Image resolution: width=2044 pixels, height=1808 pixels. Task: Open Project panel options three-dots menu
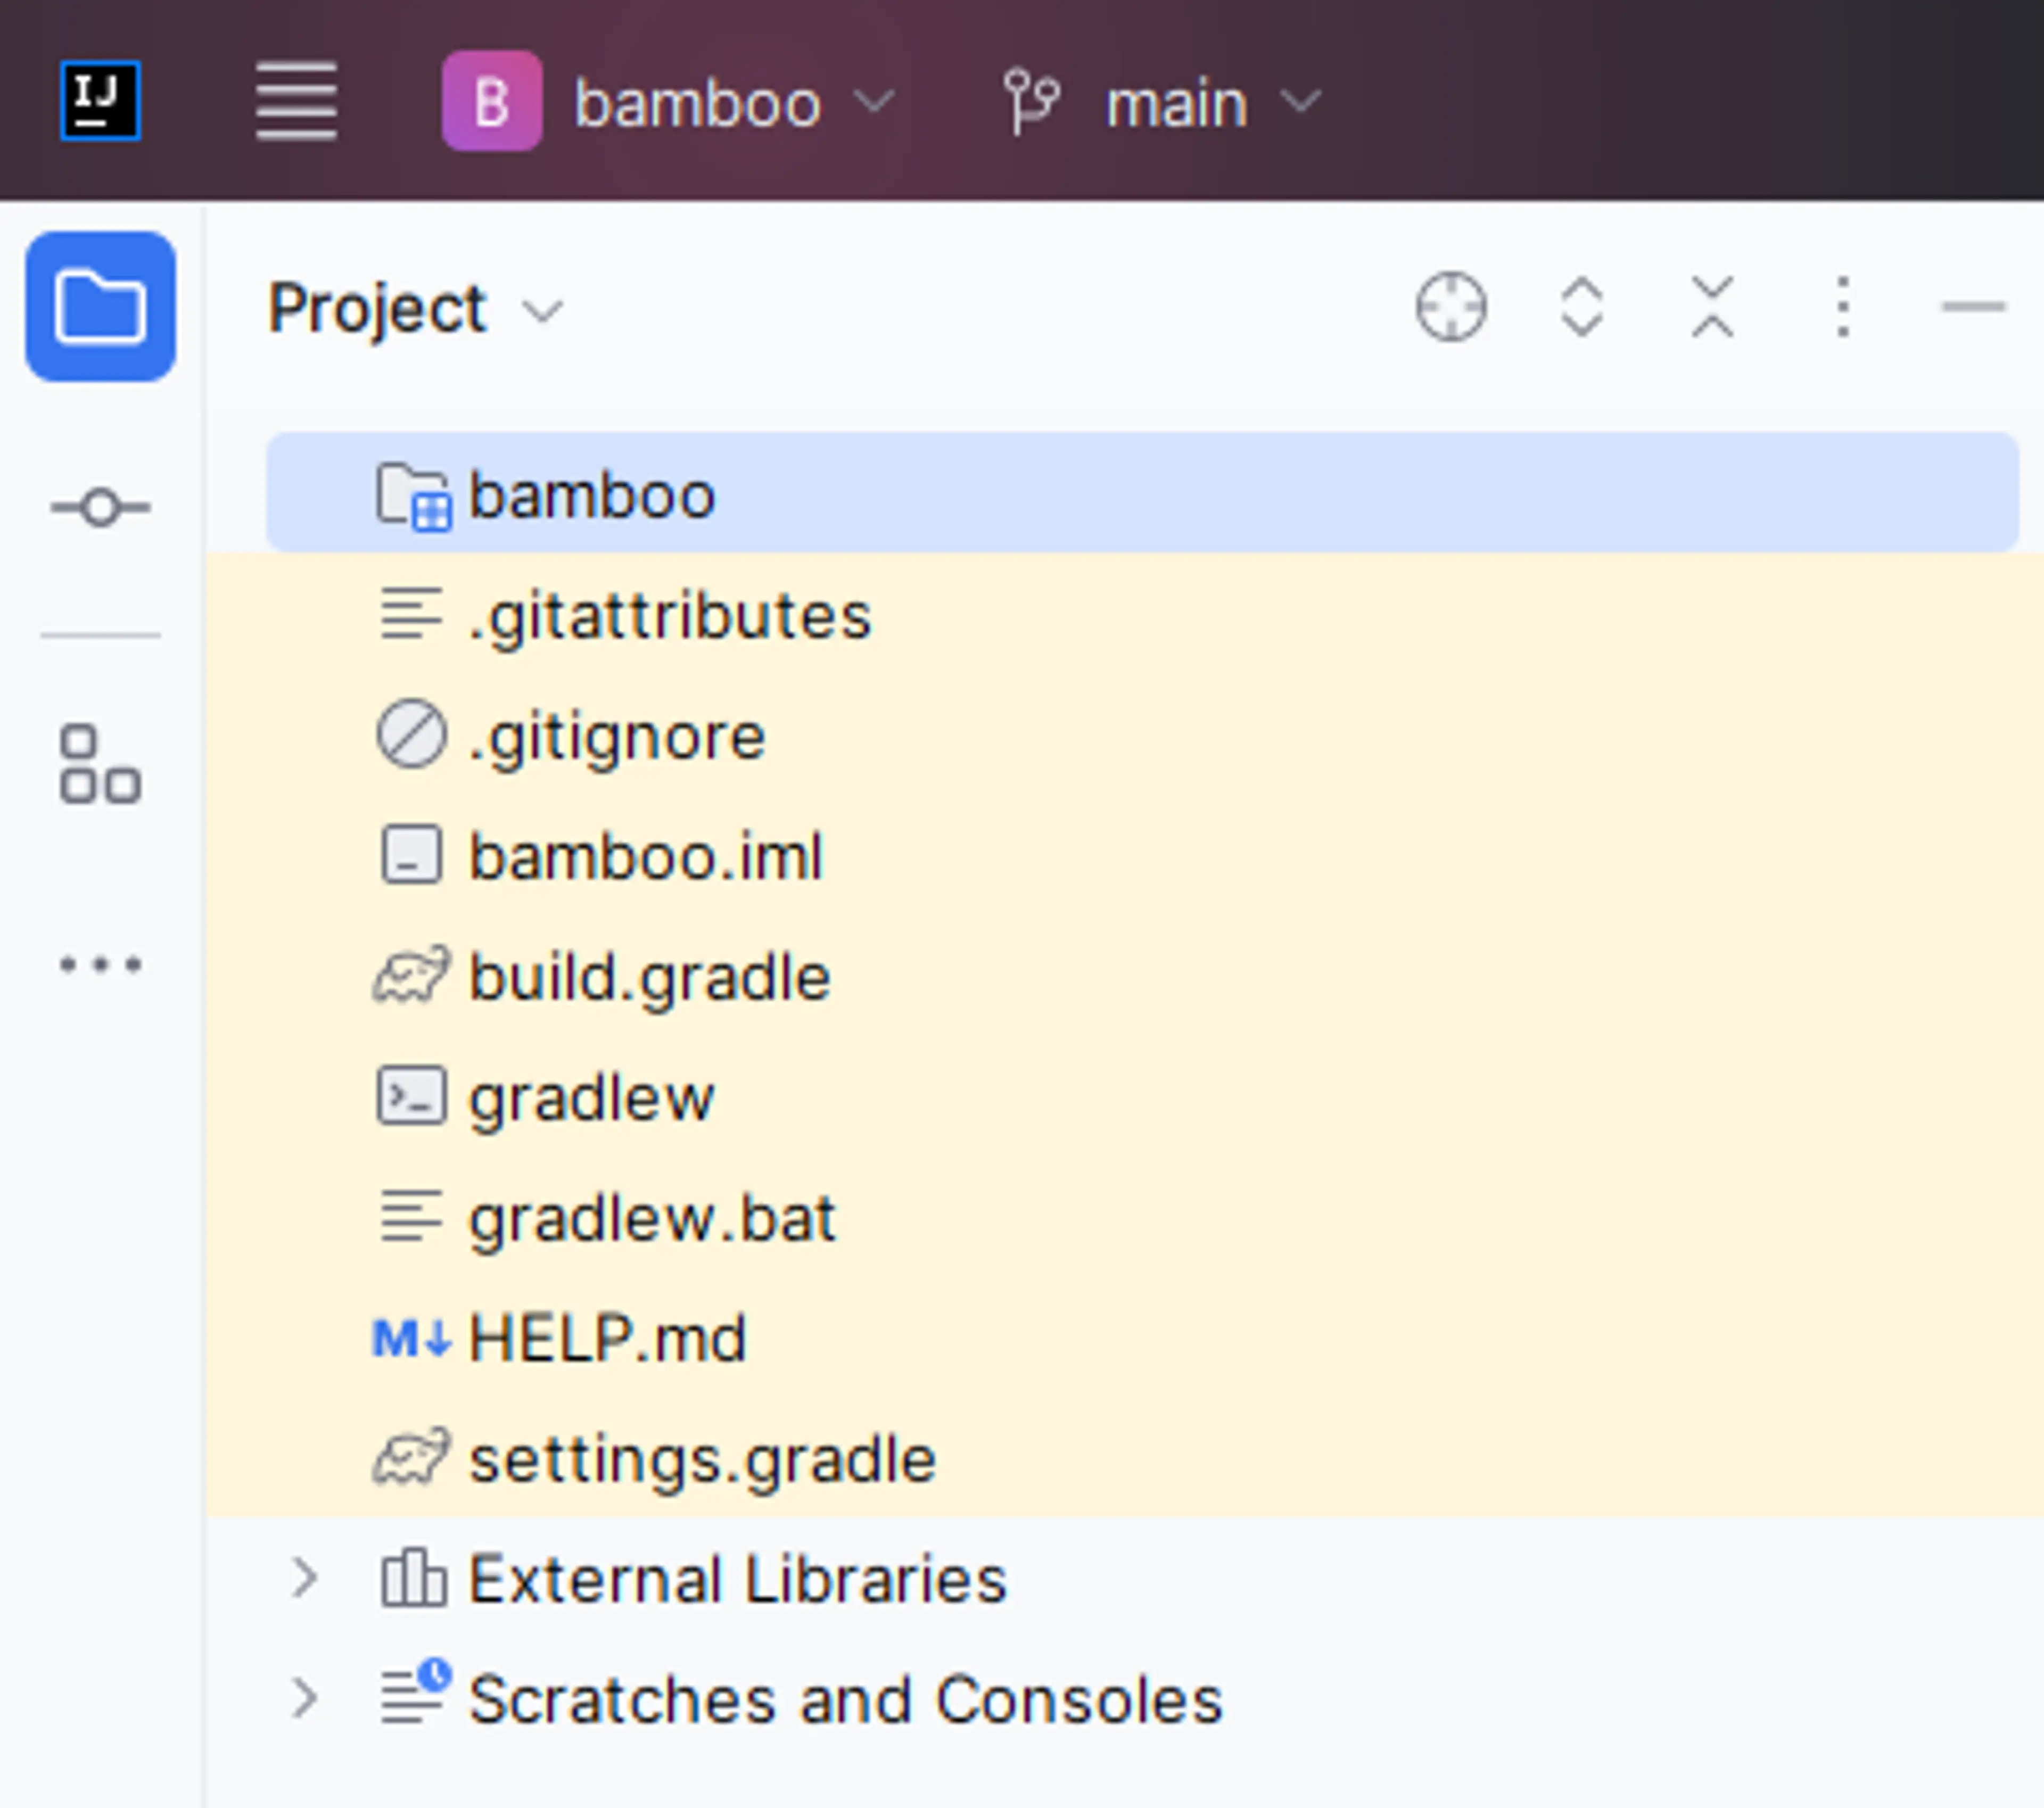1843,307
